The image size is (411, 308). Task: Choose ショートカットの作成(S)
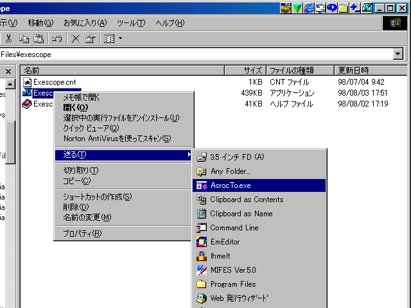[124, 197]
